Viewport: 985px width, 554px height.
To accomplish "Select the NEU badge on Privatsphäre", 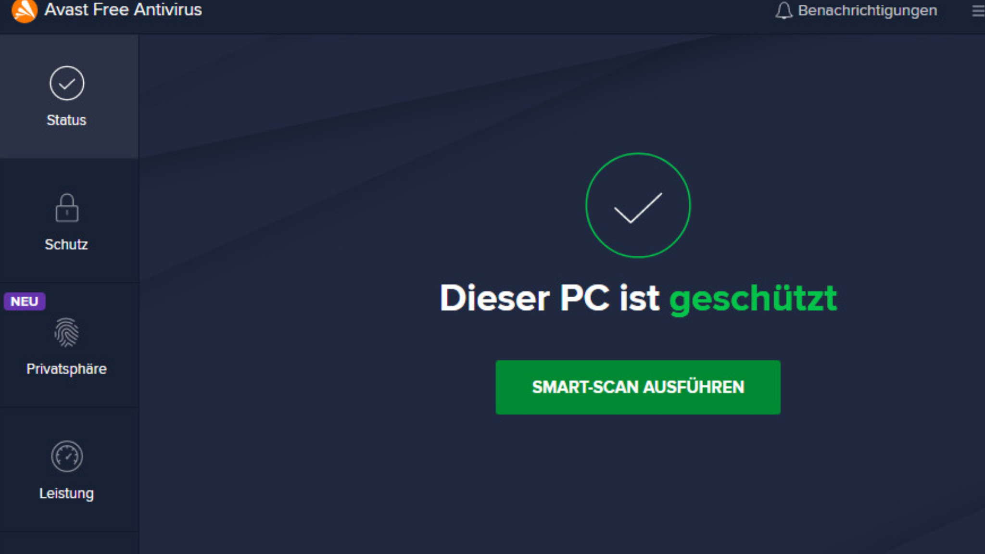I will coord(25,301).
